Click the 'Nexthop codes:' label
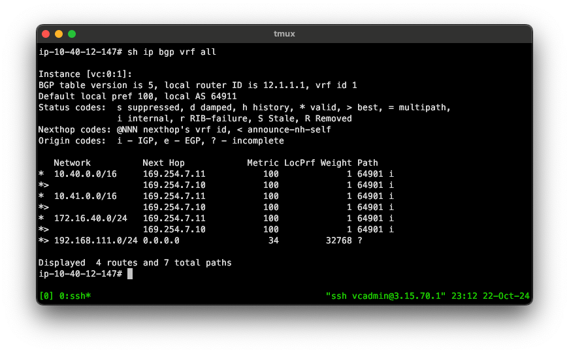 (74, 129)
